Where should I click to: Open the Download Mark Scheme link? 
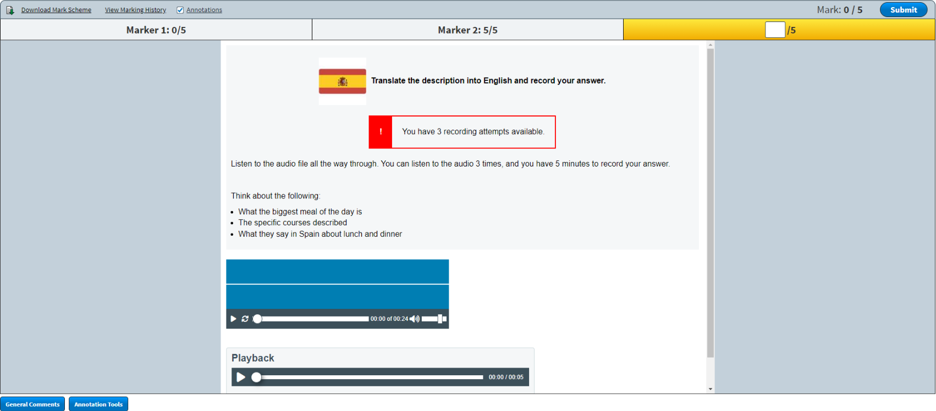[x=56, y=10]
